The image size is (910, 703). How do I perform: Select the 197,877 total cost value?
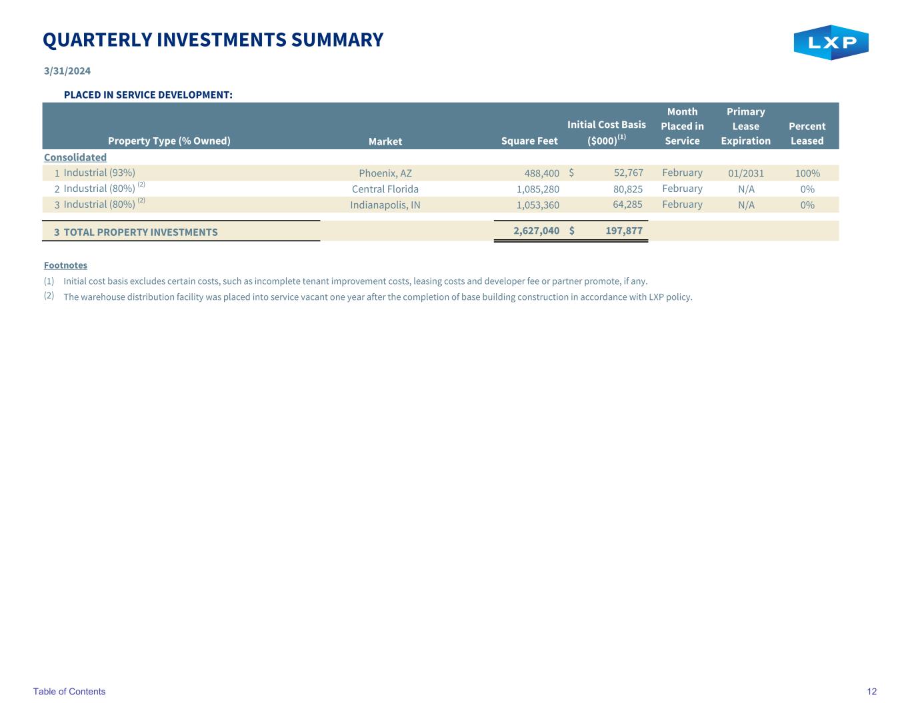coord(624,231)
